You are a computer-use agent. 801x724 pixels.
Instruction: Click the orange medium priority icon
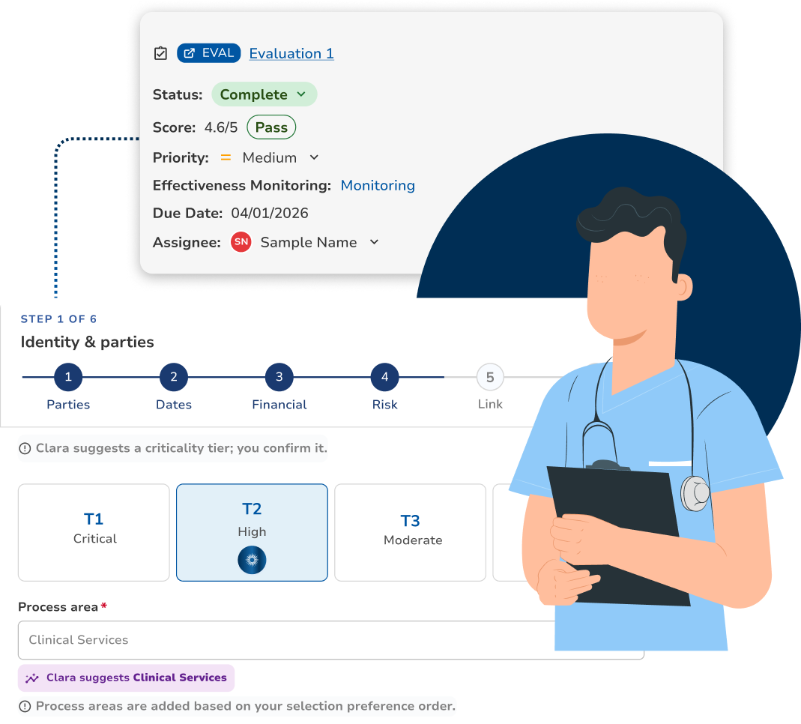click(x=226, y=158)
